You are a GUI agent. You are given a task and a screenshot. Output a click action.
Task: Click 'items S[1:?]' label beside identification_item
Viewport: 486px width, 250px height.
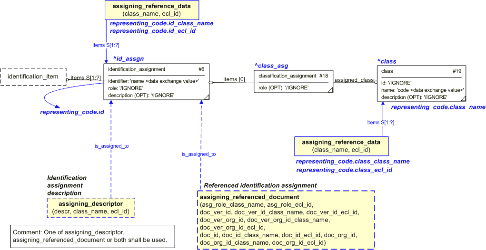click(x=86, y=78)
